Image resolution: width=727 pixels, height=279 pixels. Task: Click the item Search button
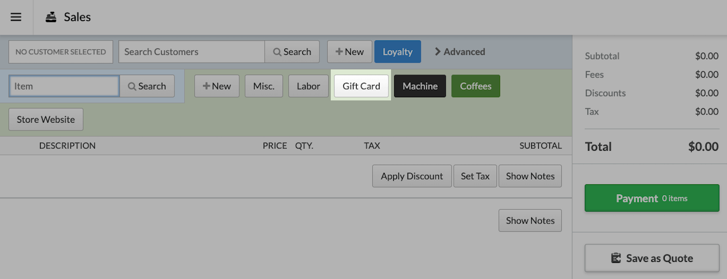pos(147,86)
